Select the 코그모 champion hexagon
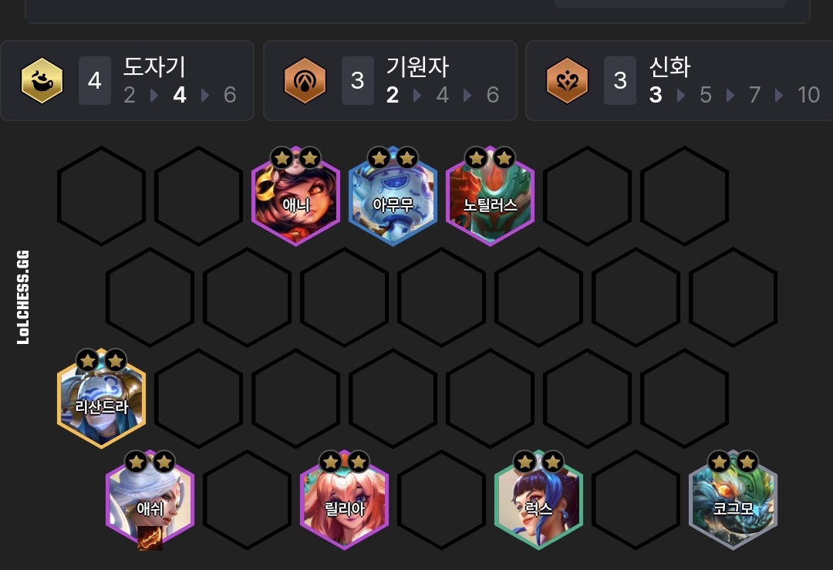This screenshot has height=570, width=833. tap(734, 500)
